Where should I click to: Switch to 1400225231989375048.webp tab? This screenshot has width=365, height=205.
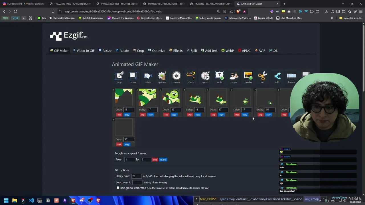point(70,4)
